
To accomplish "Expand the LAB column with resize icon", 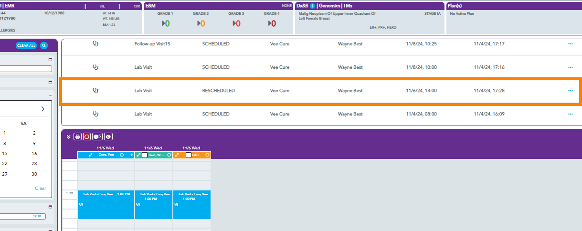I will tap(176, 155).
